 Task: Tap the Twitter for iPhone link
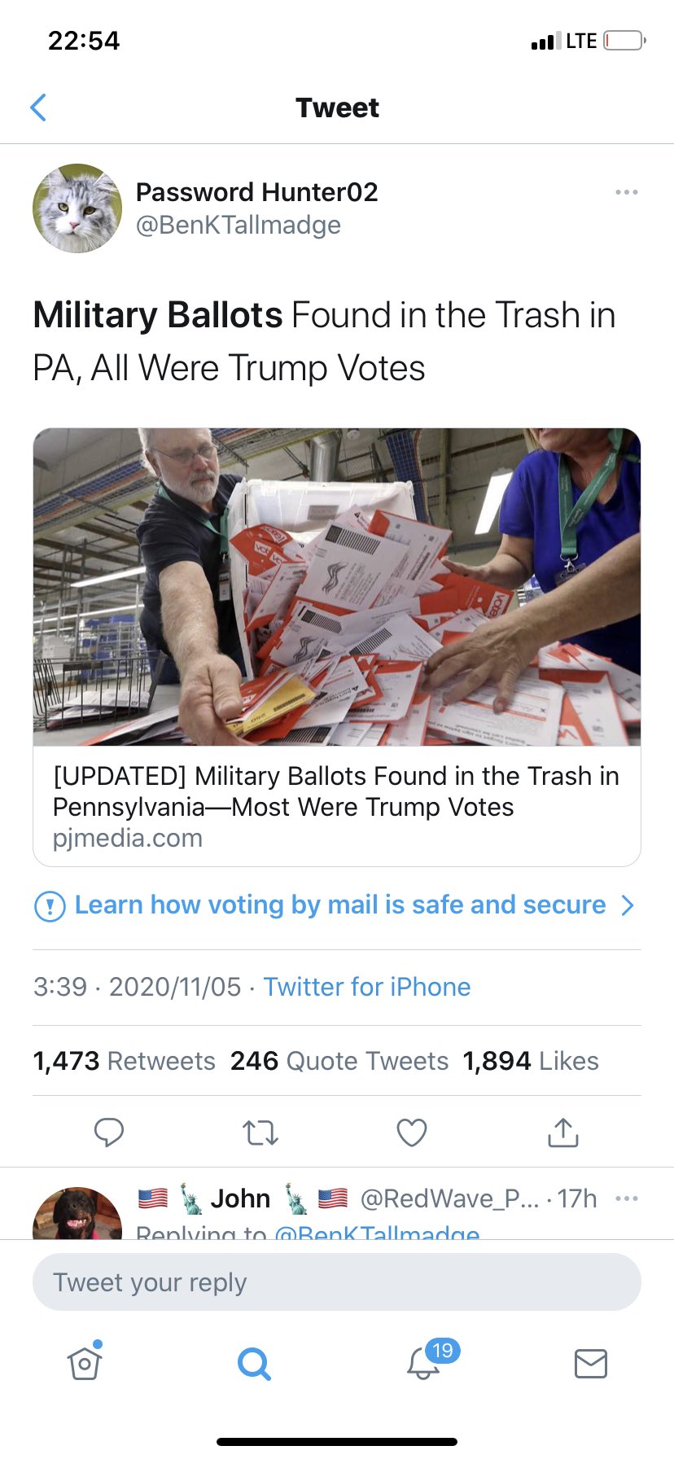point(367,987)
